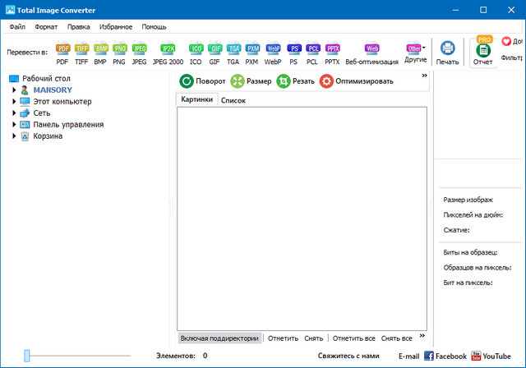This screenshot has width=526, height=368.
Task: Click the thumbnail size slider handle
Action: tap(27, 355)
